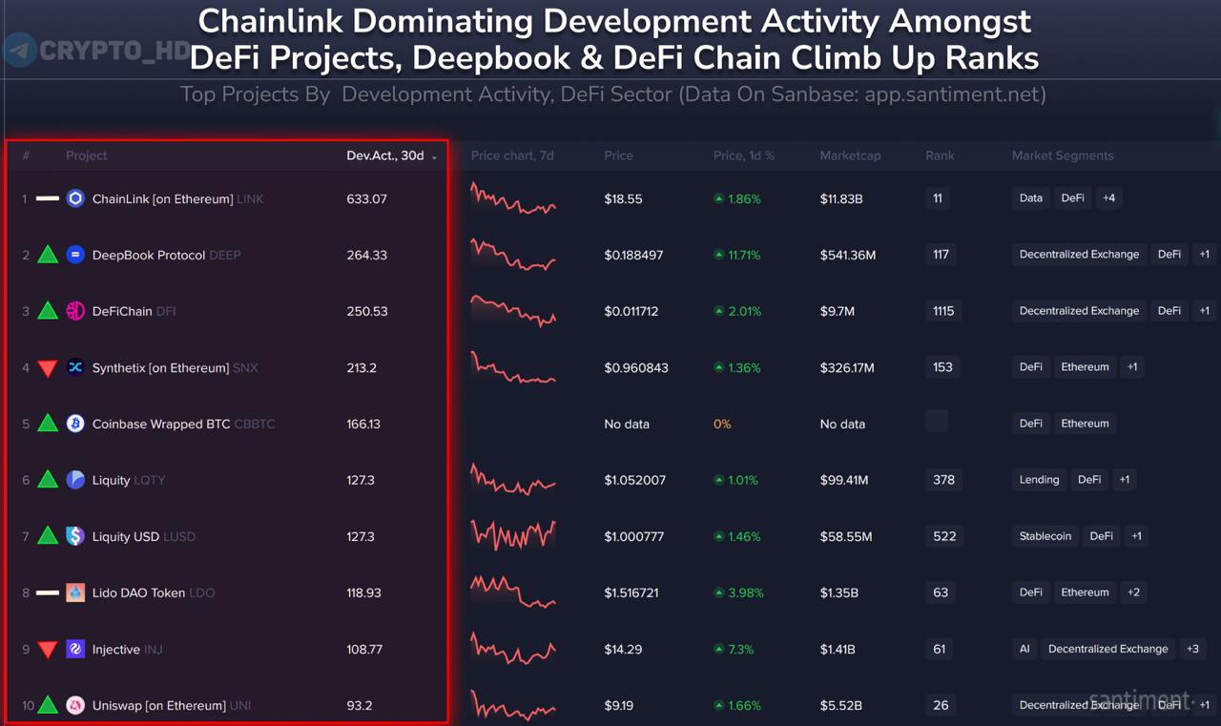Click the price-up indicator next to 3.98%
This screenshot has height=726, width=1221.
(x=719, y=592)
